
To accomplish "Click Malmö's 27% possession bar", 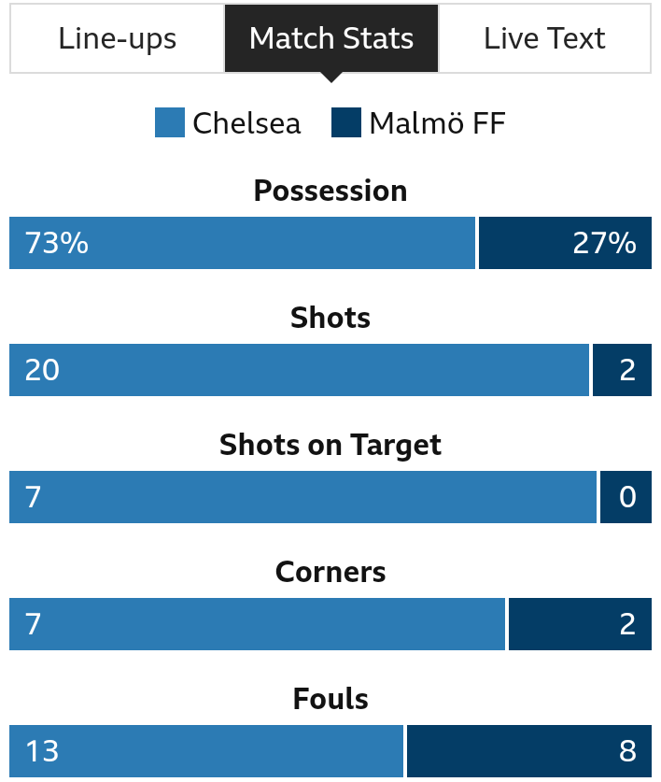I will (x=565, y=243).
